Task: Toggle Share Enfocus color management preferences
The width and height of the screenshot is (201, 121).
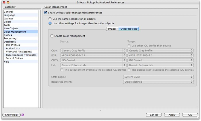Action: (45, 13)
